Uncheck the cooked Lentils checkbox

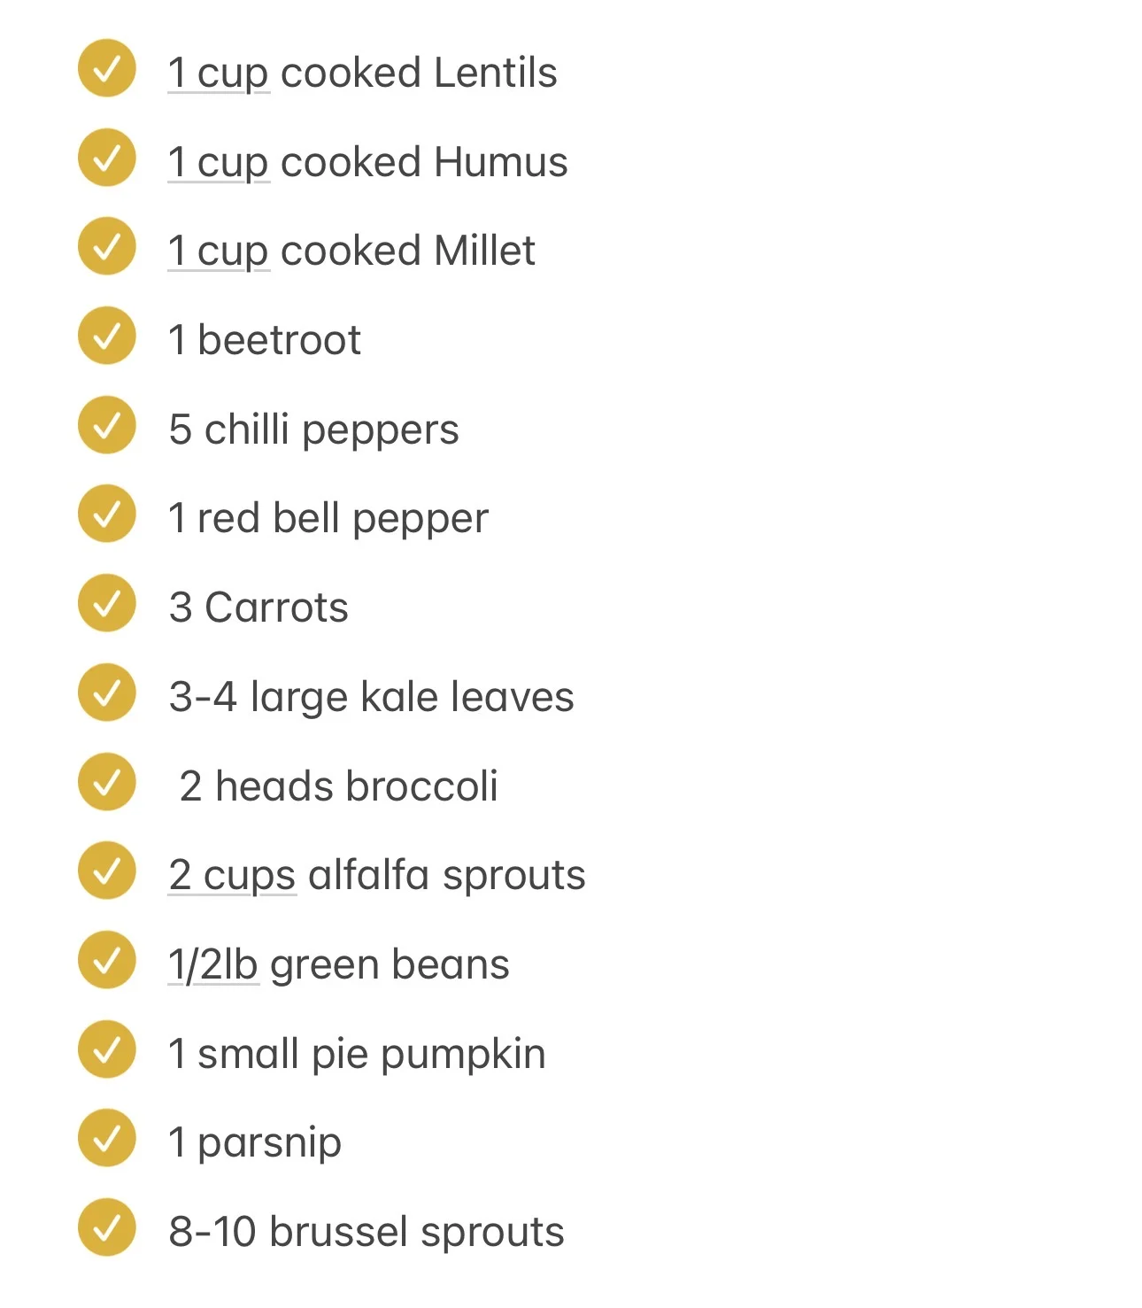107,68
